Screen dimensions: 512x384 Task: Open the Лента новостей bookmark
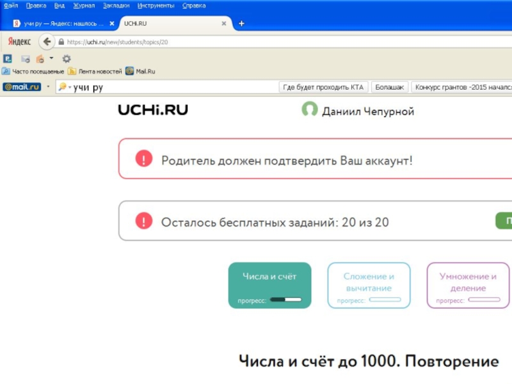(95, 71)
